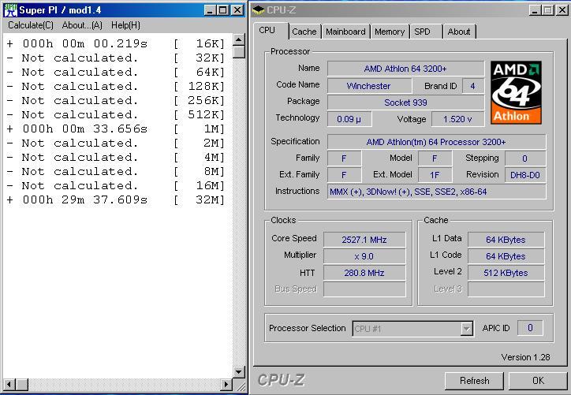The height and width of the screenshot is (395, 571).
Task: Open the About tab in CPU-Z
Action: click(459, 32)
